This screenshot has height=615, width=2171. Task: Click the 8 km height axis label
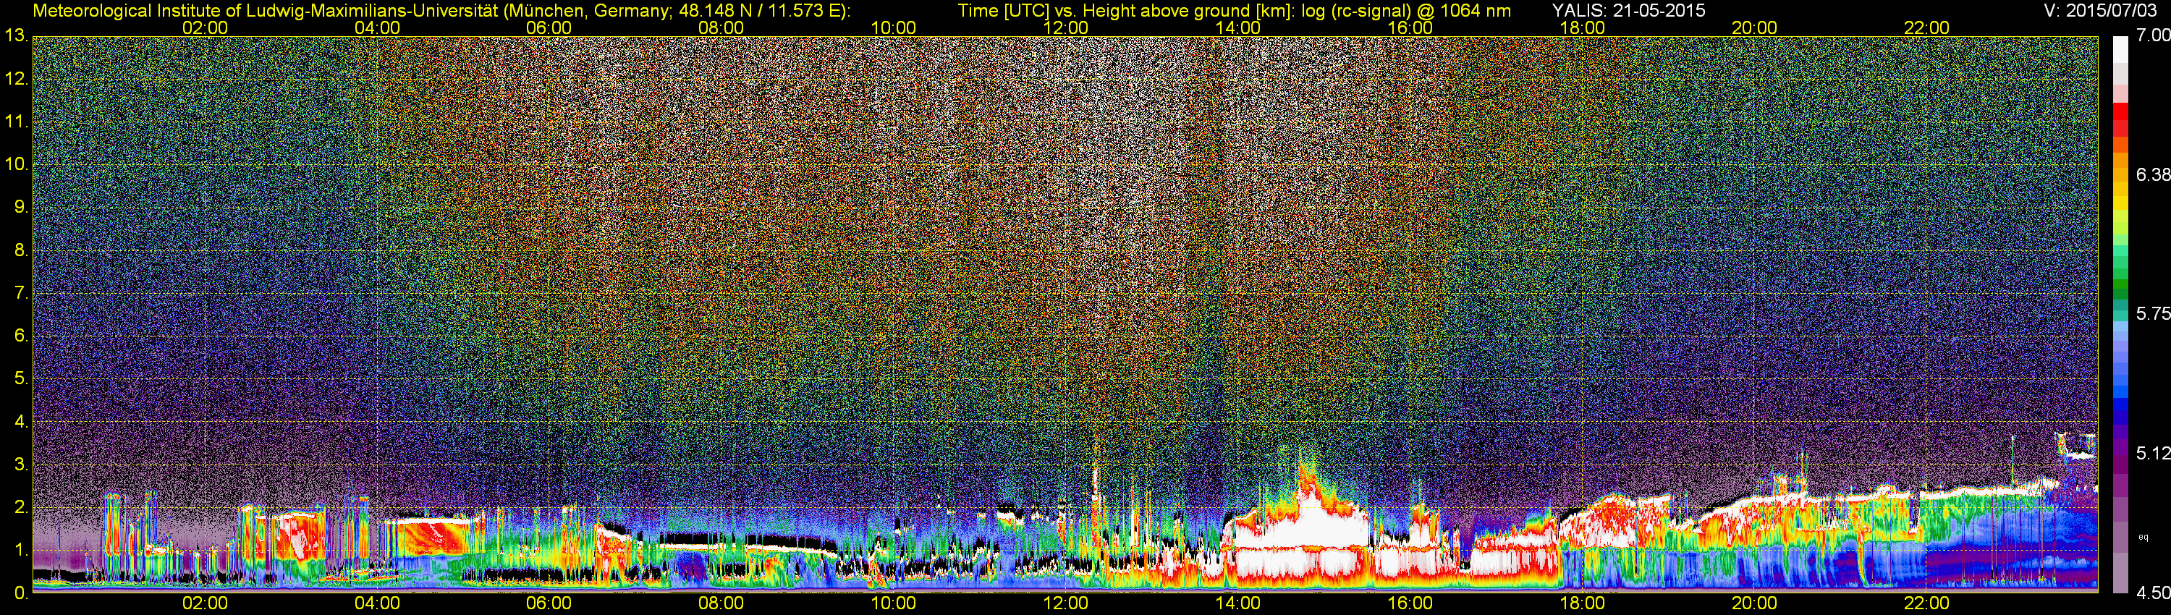20,250
